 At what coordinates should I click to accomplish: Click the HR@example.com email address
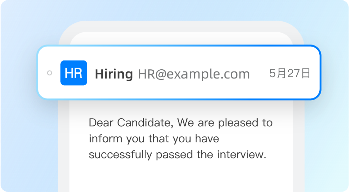pyautogui.click(x=194, y=74)
